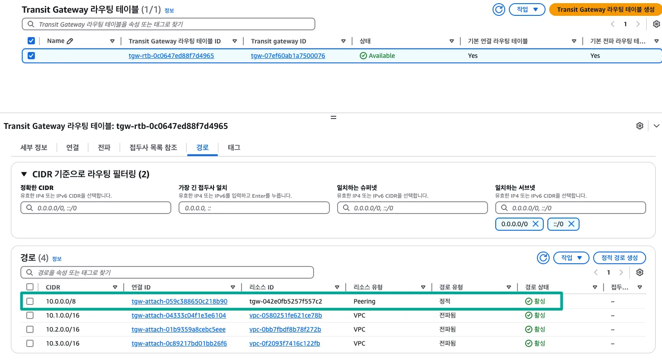This screenshot has height=361, width=662.
Task: Refresh the routes (경로) list
Action: (x=543, y=257)
